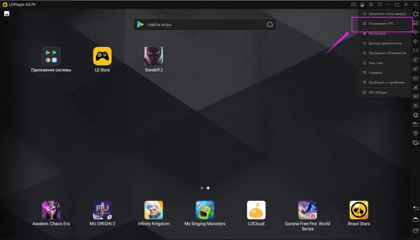Open the virtual GPS location icon
This screenshot has height=240, width=420.
pyautogui.click(x=415, y=133)
